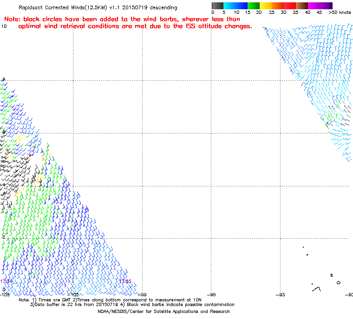Click the '>50 knots' legend label
353x319 pixels.
tap(340, 13)
